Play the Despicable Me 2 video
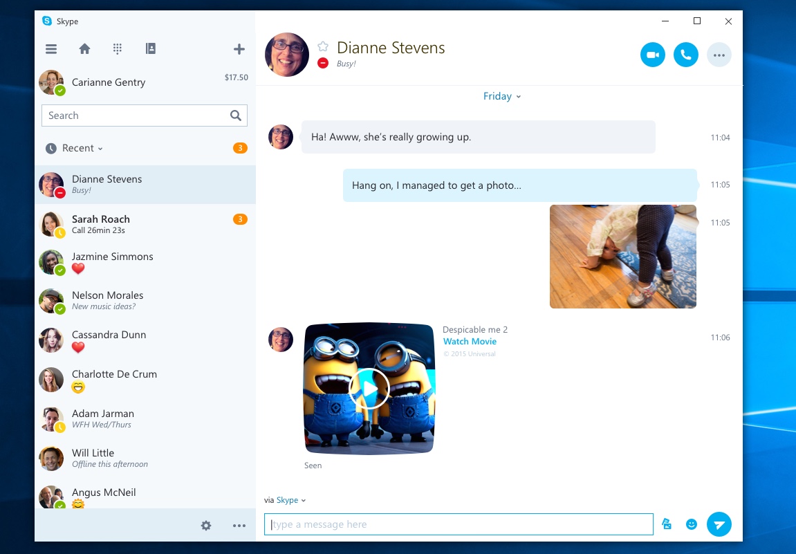This screenshot has width=796, height=554. point(369,389)
